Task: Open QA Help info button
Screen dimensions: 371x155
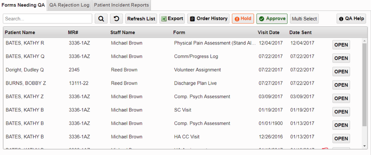Action: tap(351, 19)
